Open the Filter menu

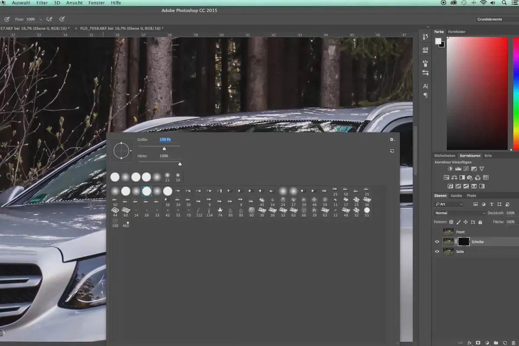click(x=42, y=3)
